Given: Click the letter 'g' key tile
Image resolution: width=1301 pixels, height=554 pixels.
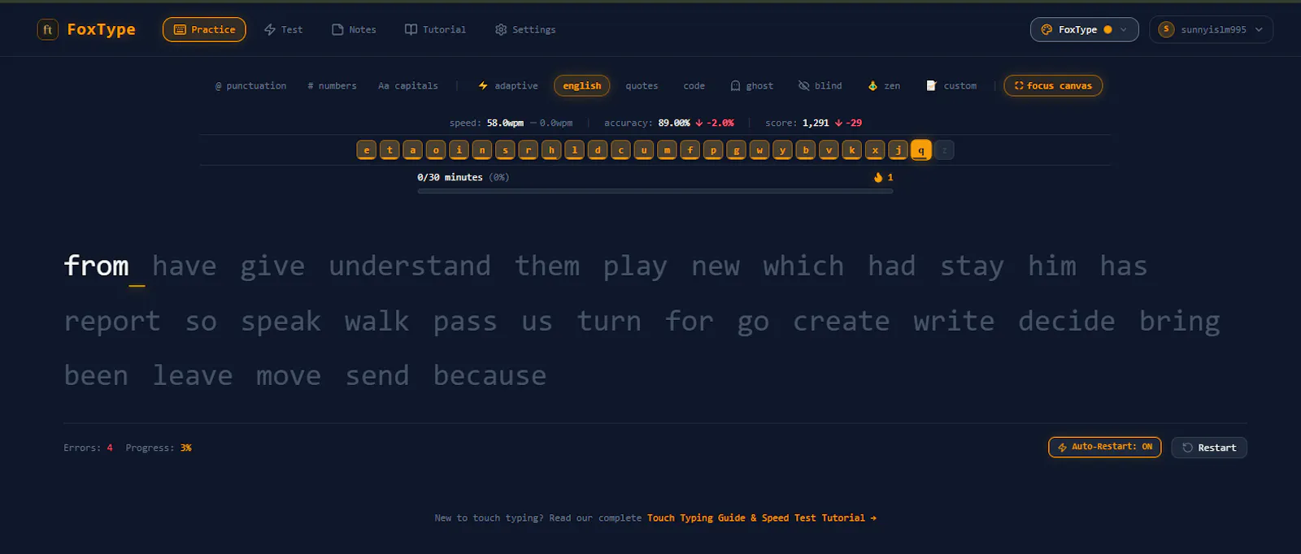Looking at the screenshot, I should point(737,149).
